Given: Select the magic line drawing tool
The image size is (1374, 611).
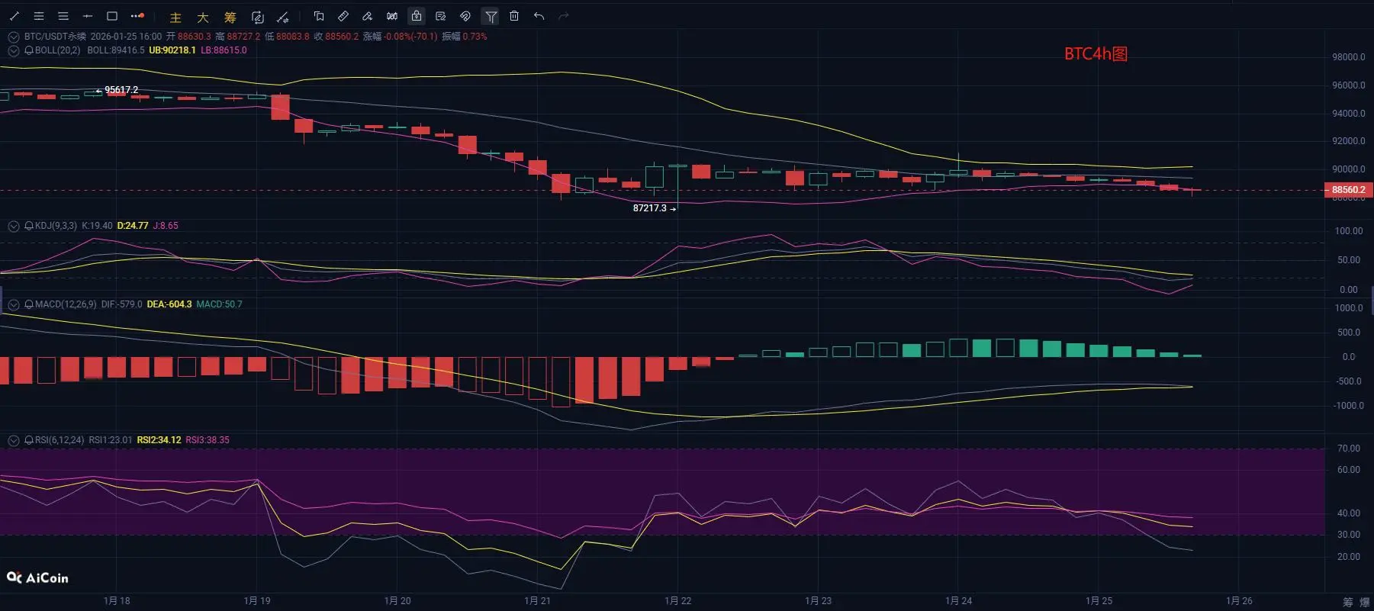Looking at the screenshot, I should coord(282,17).
